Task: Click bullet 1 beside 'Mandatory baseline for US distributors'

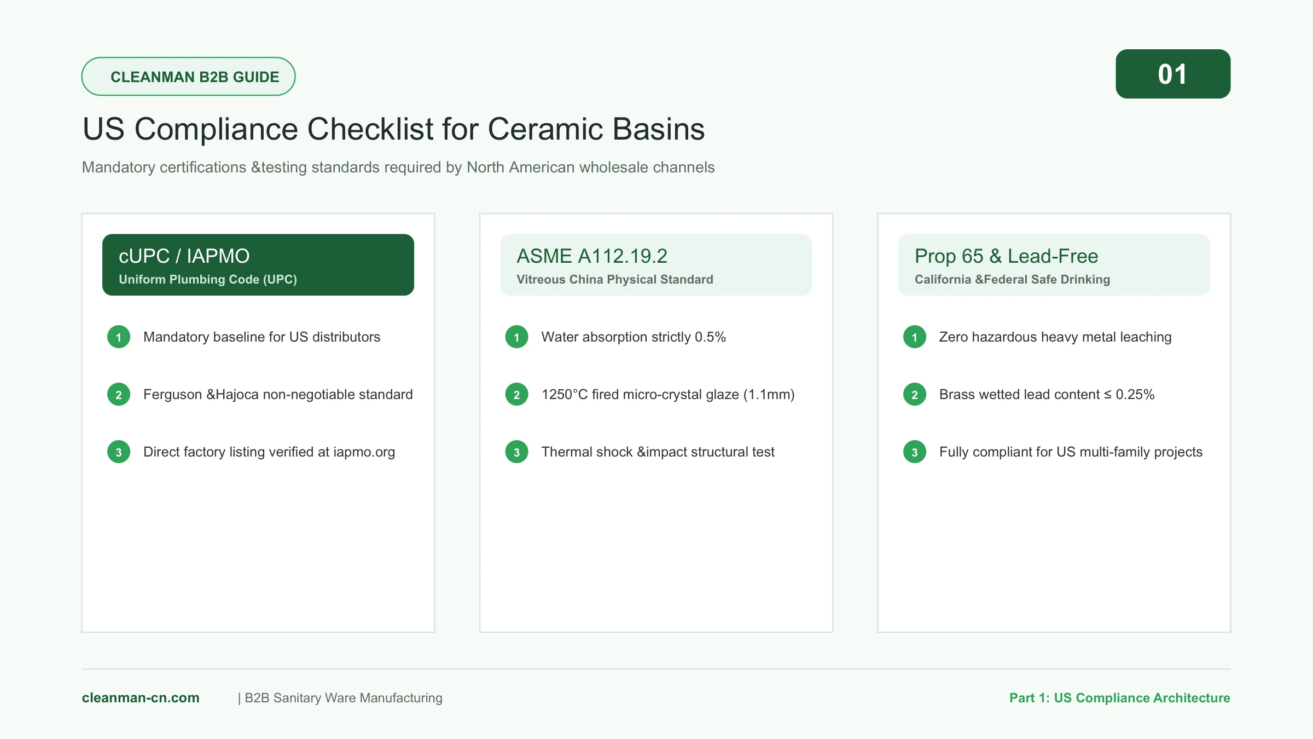Action: pos(119,337)
